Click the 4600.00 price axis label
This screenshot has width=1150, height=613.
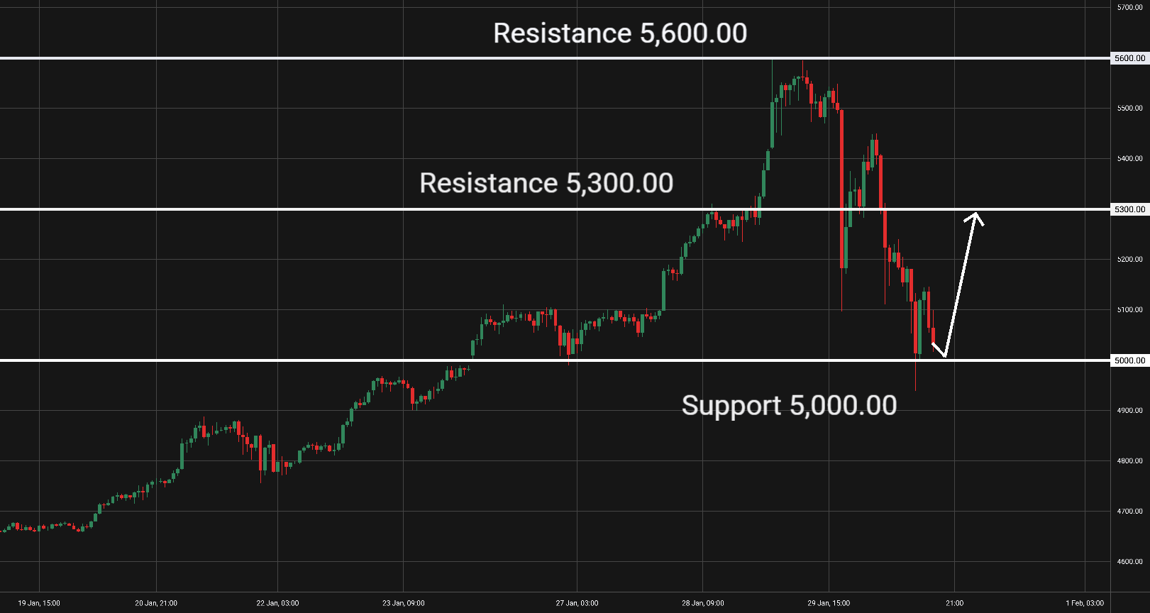click(x=1129, y=562)
